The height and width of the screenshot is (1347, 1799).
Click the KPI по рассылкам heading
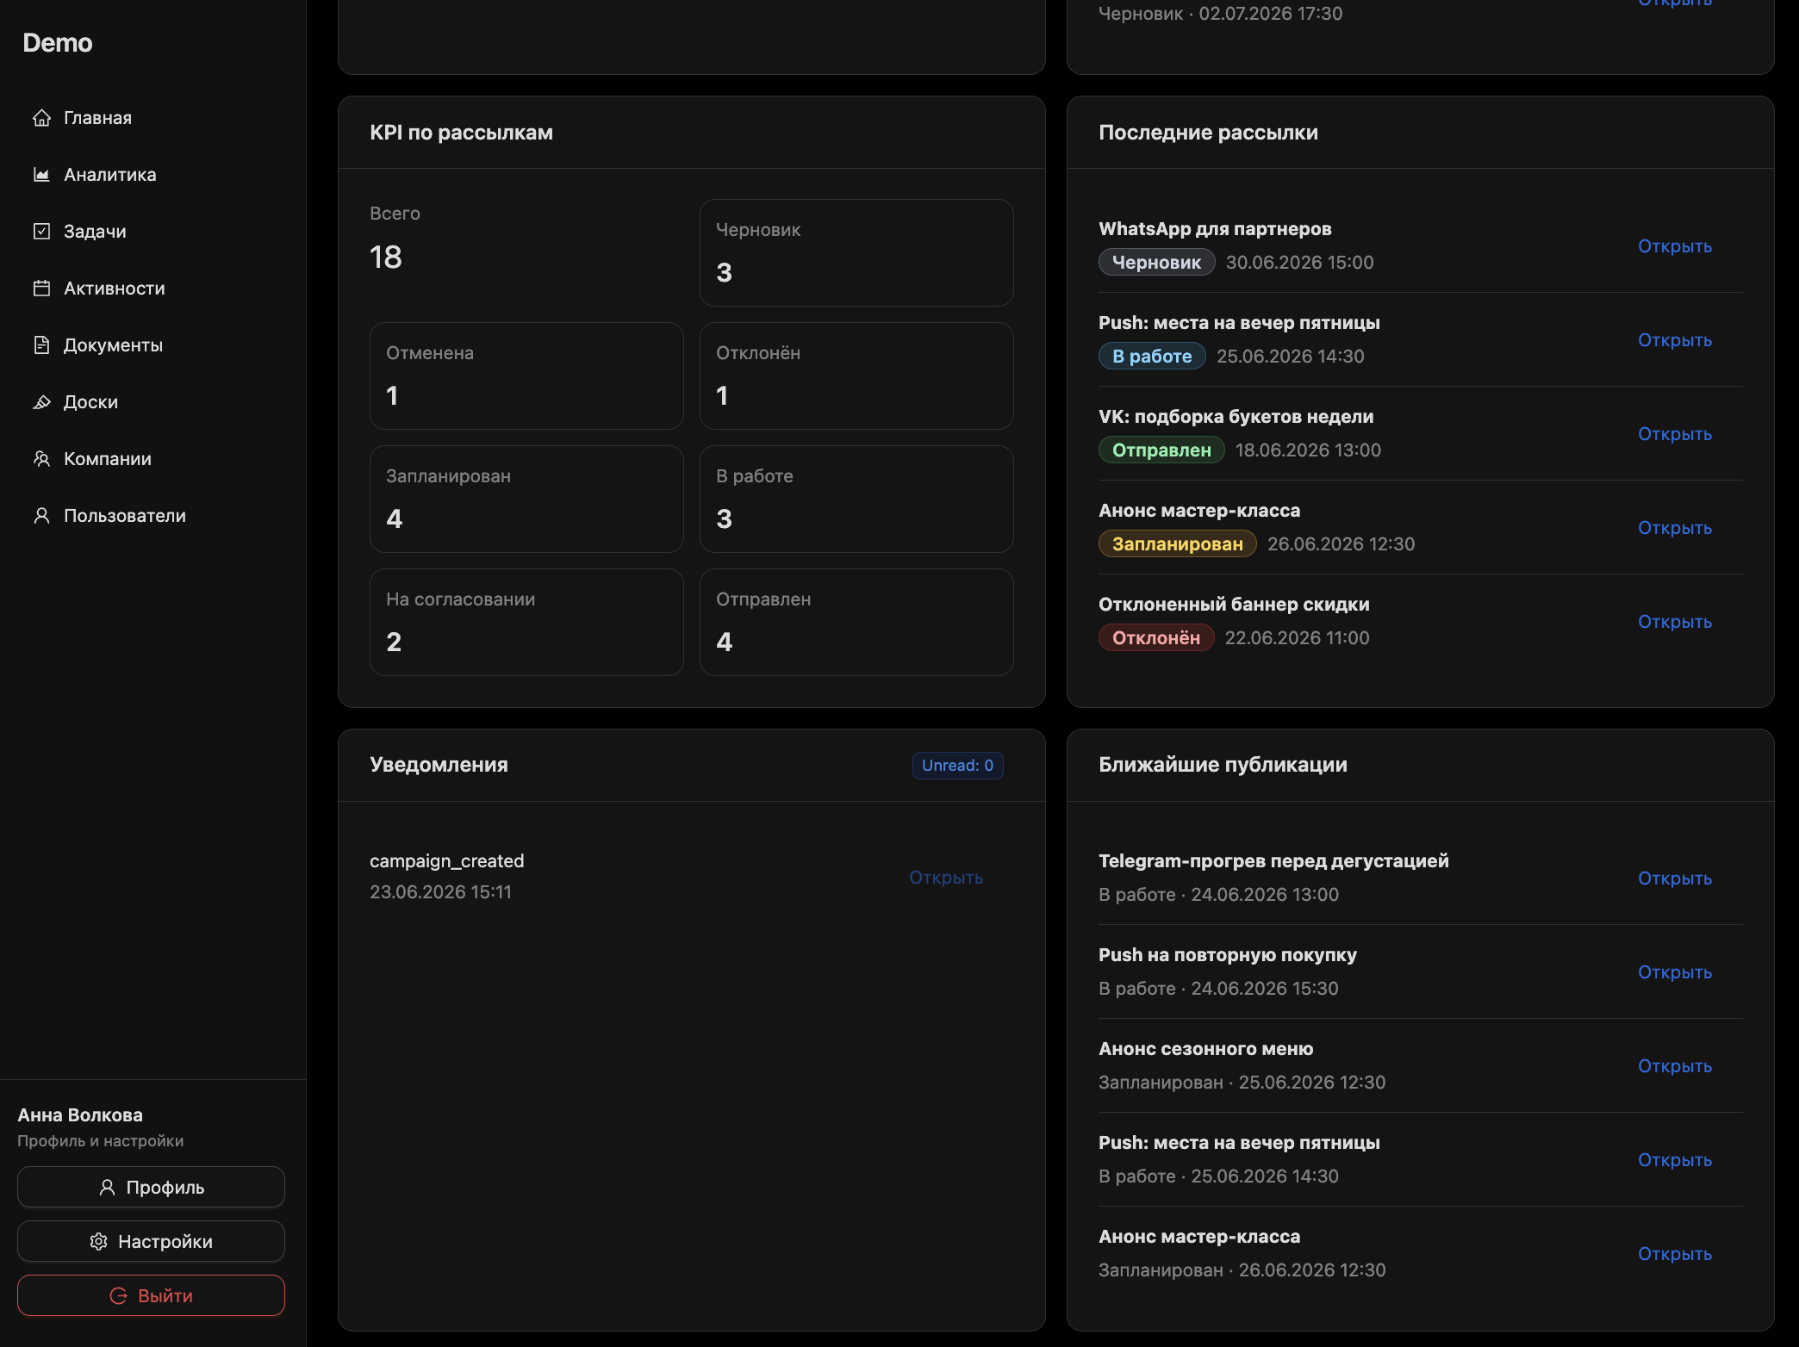pos(461,133)
